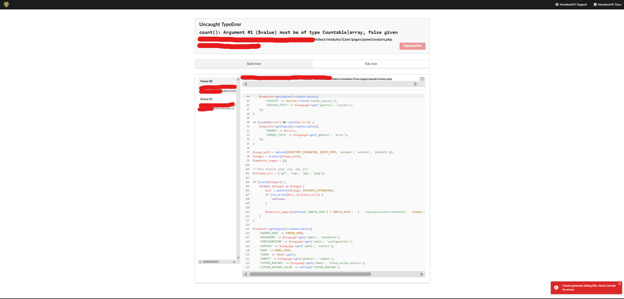Click right arrow of file path scrollbar
Viewport: 624px width, 299px height.
click(415, 84)
